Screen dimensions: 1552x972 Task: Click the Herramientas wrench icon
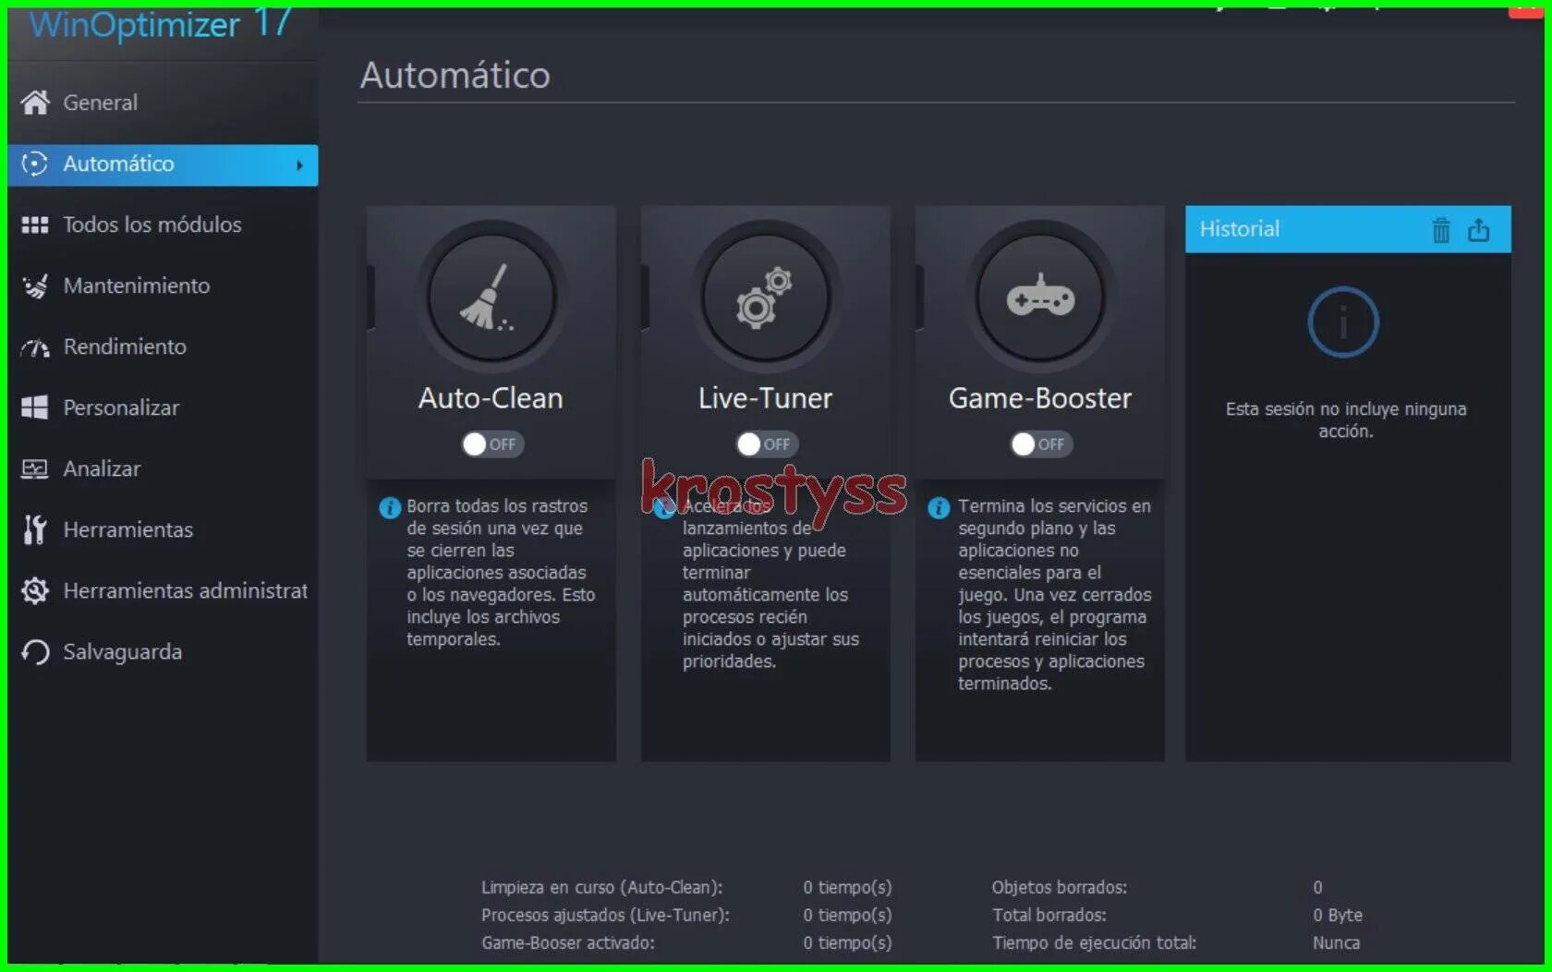(34, 529)
